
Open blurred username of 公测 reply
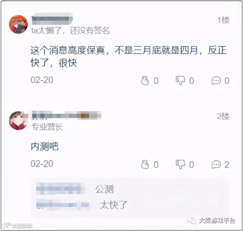61,189
